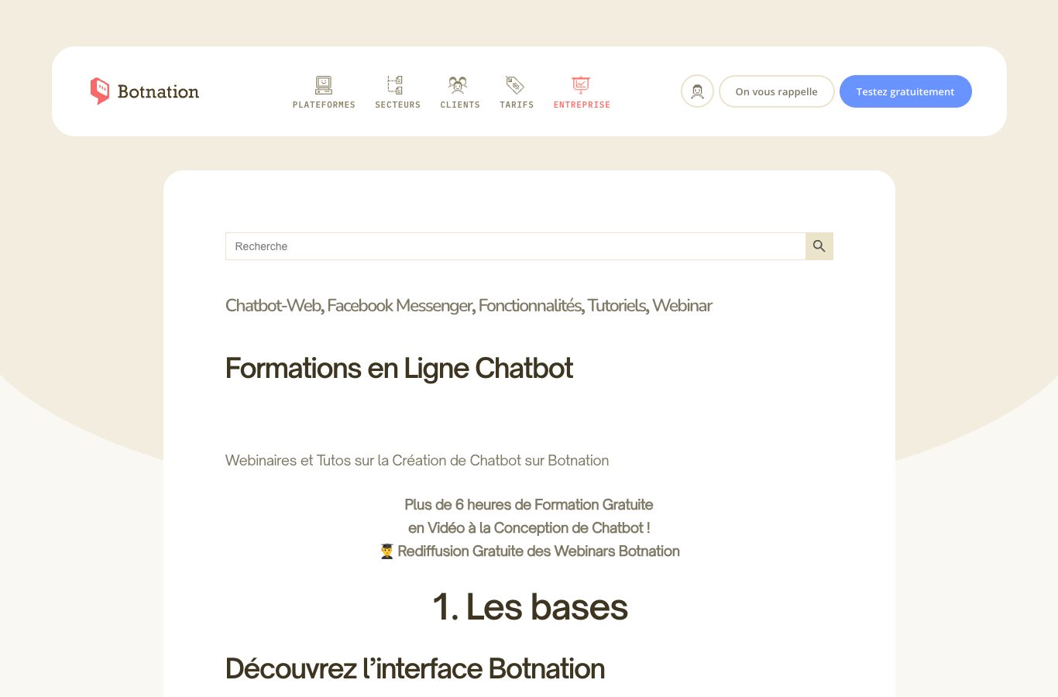Open the Chatbot-Web category link
The height and width of the screenshot is (697, 1058).
pyautogui.click(x=273, y=306)
